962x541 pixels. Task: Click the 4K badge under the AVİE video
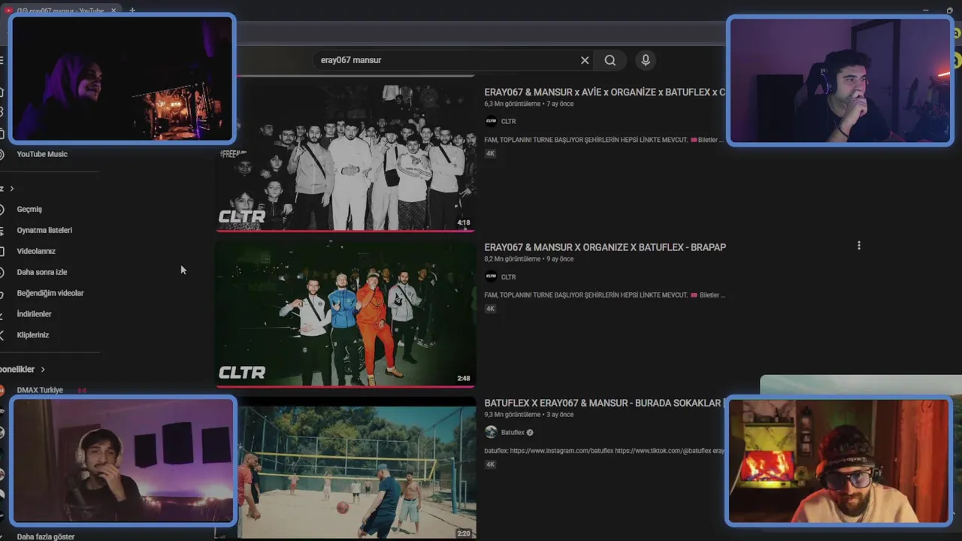(x=490, y=153)
